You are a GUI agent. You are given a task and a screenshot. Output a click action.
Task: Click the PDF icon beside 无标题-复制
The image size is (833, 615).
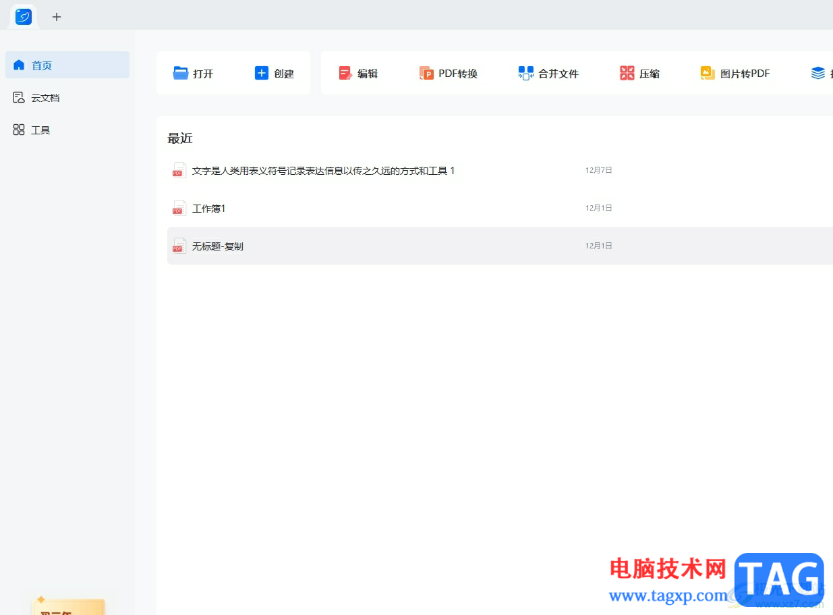[179, 246]
